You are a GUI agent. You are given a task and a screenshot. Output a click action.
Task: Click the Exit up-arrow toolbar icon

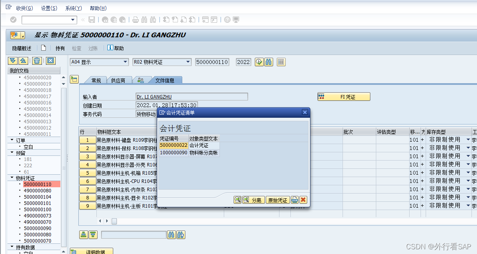(x=114, y=20)
